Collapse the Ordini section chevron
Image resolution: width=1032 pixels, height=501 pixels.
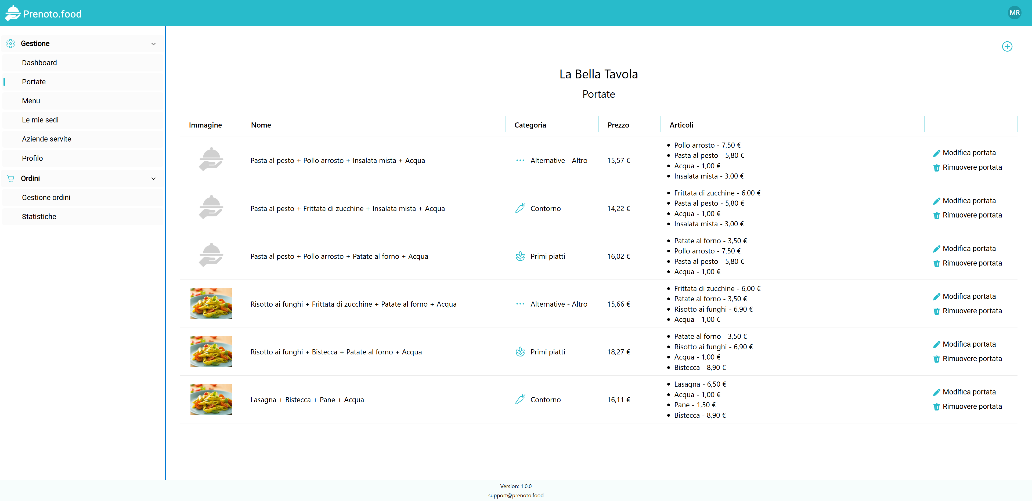(x=153, y=179)
